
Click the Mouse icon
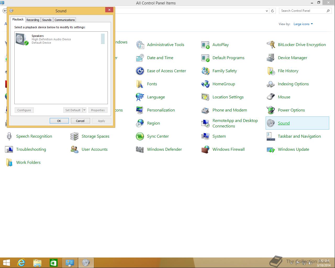click(271, 97)
